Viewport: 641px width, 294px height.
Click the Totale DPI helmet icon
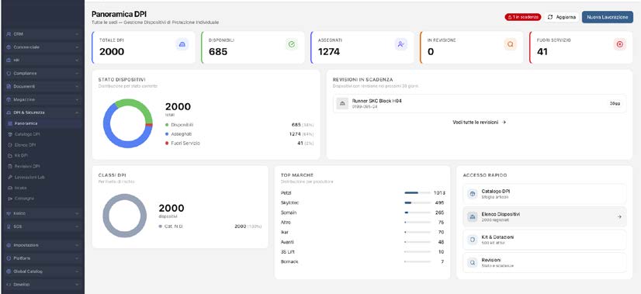click(182, 44)
